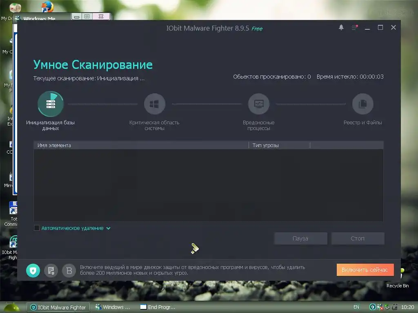Sort by the Тип угрозы column header

pos(279,145)
